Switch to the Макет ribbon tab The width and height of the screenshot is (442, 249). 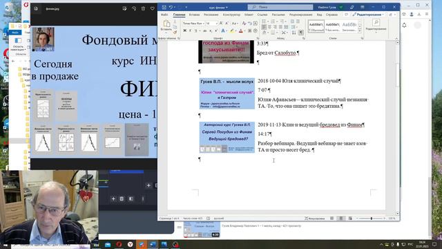(x=249, y=15)
